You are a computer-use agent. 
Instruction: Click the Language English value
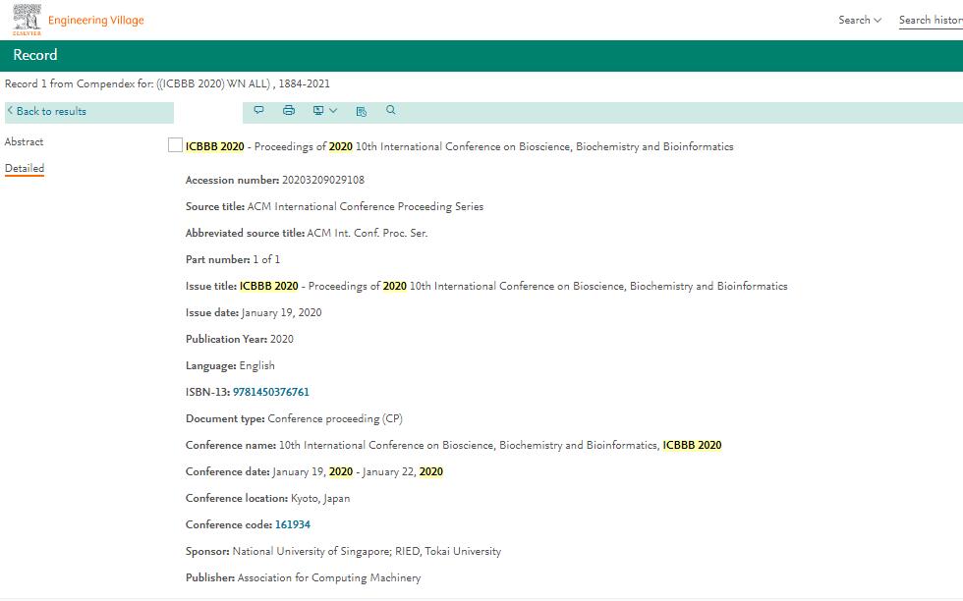(256, 365)
